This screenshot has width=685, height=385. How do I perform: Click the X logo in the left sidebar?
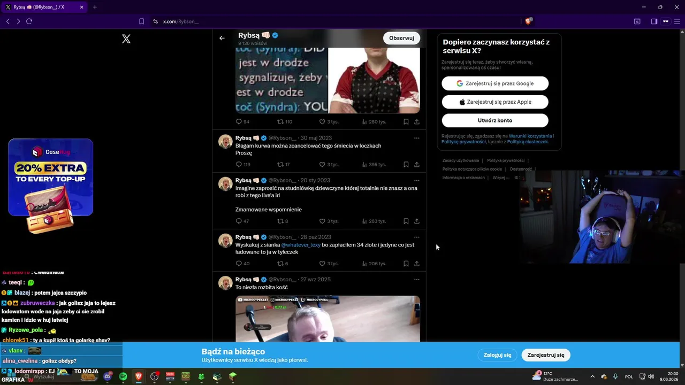coord(126,38)
